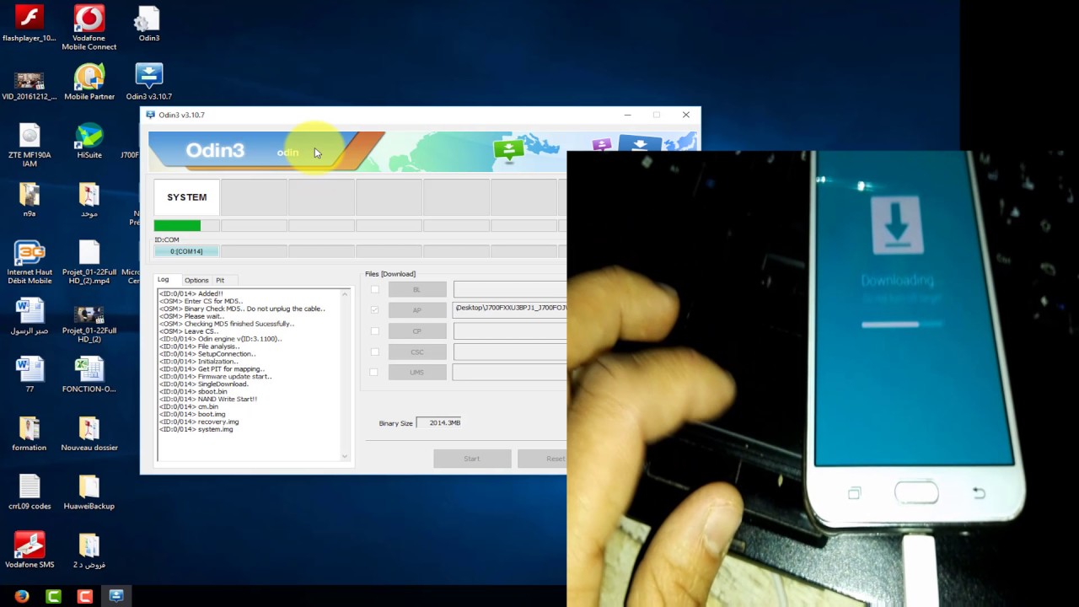Click the CP file button
This screenshot has height=607, width=1079.
(x=417, y=330)
